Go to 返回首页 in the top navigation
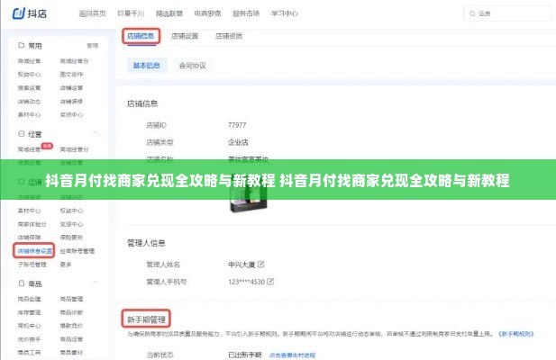Screen dimensions: 556x360 [x=92, y=13]
